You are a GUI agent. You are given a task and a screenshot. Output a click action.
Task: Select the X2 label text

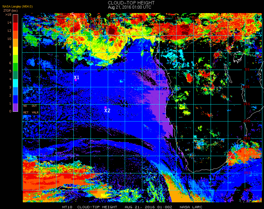coord(107,111)
